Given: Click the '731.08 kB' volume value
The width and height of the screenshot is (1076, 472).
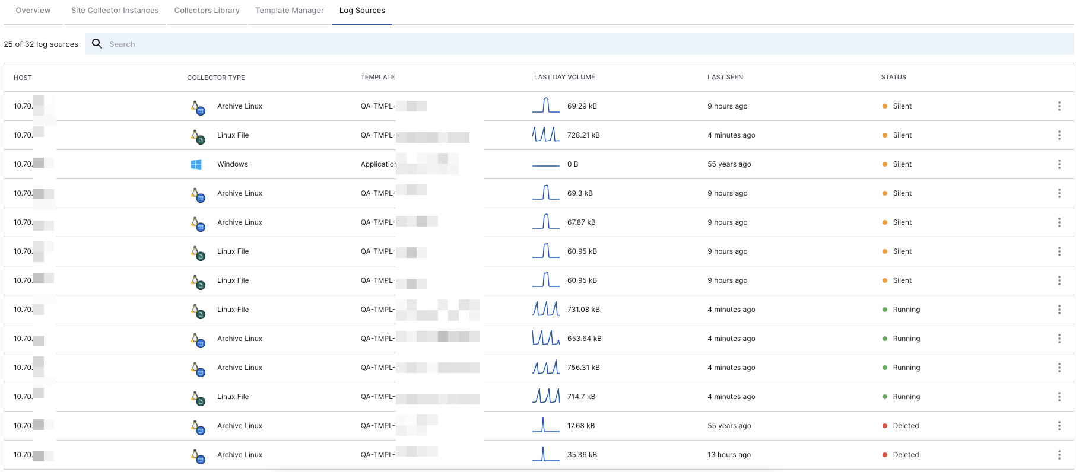Looking at the screenshot, I should tap(583, 310).
